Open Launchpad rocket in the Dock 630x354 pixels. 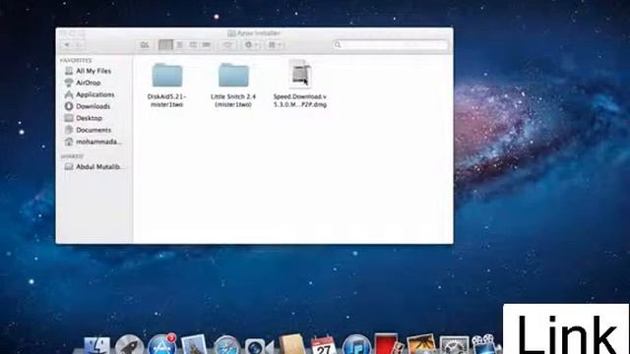(x=129, y=345)
